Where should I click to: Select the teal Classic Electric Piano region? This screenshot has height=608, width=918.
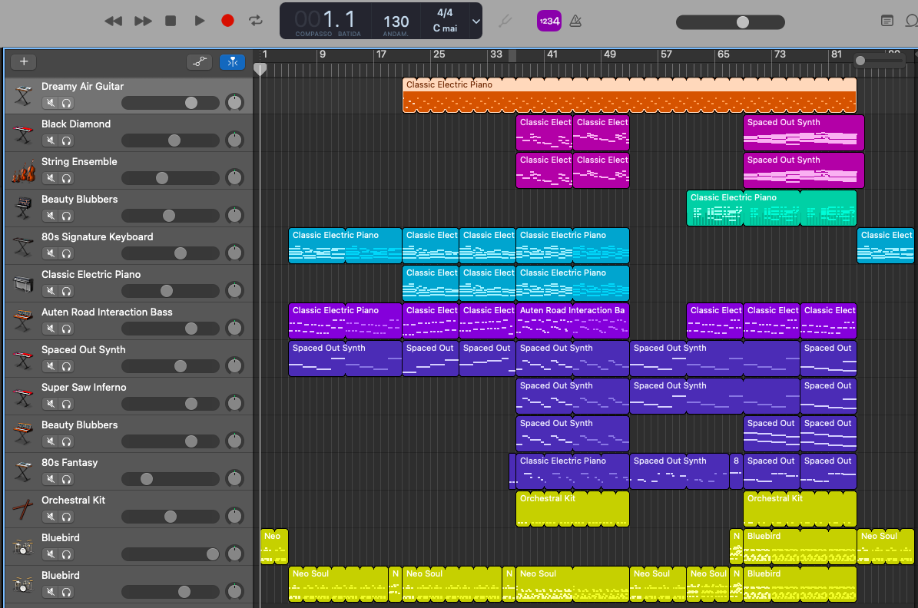point(771,208)
